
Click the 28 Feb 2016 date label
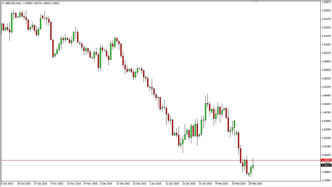coord(255,184)
